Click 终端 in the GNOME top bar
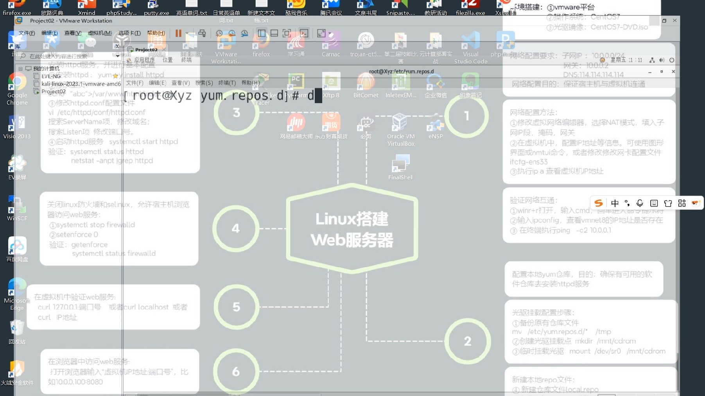Image resolution: width=705 pixels, height=396 pixels. [x=187, y=60]
